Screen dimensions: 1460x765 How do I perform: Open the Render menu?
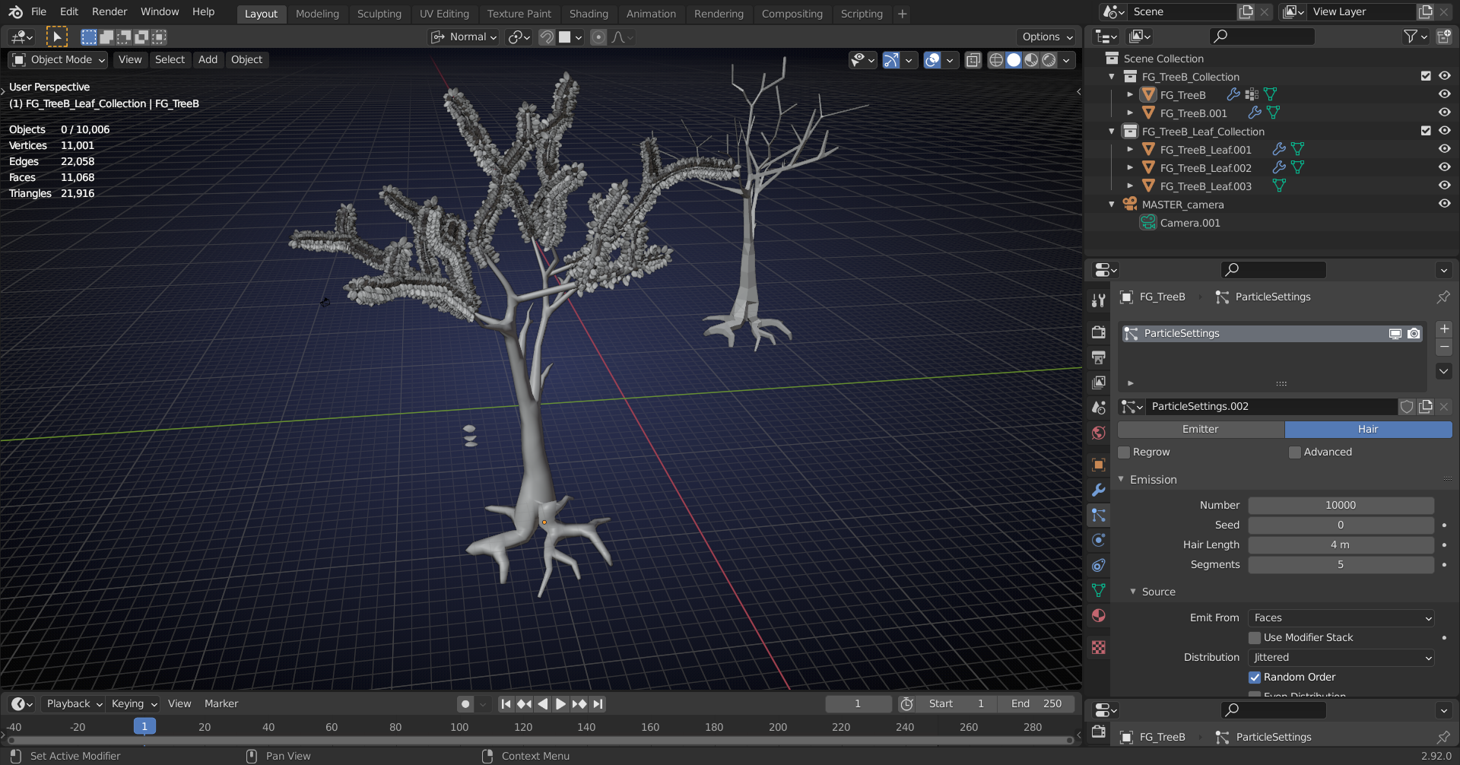point(109,12)
